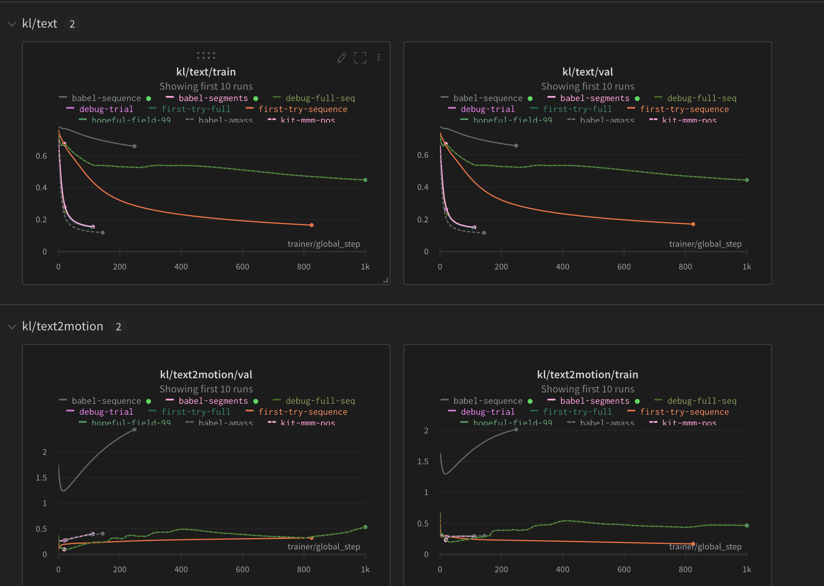824x586 pixels.
Task: Select kit-mmm-pos in kl/text2motion/val legend
Action: click(x=307, y=422)
